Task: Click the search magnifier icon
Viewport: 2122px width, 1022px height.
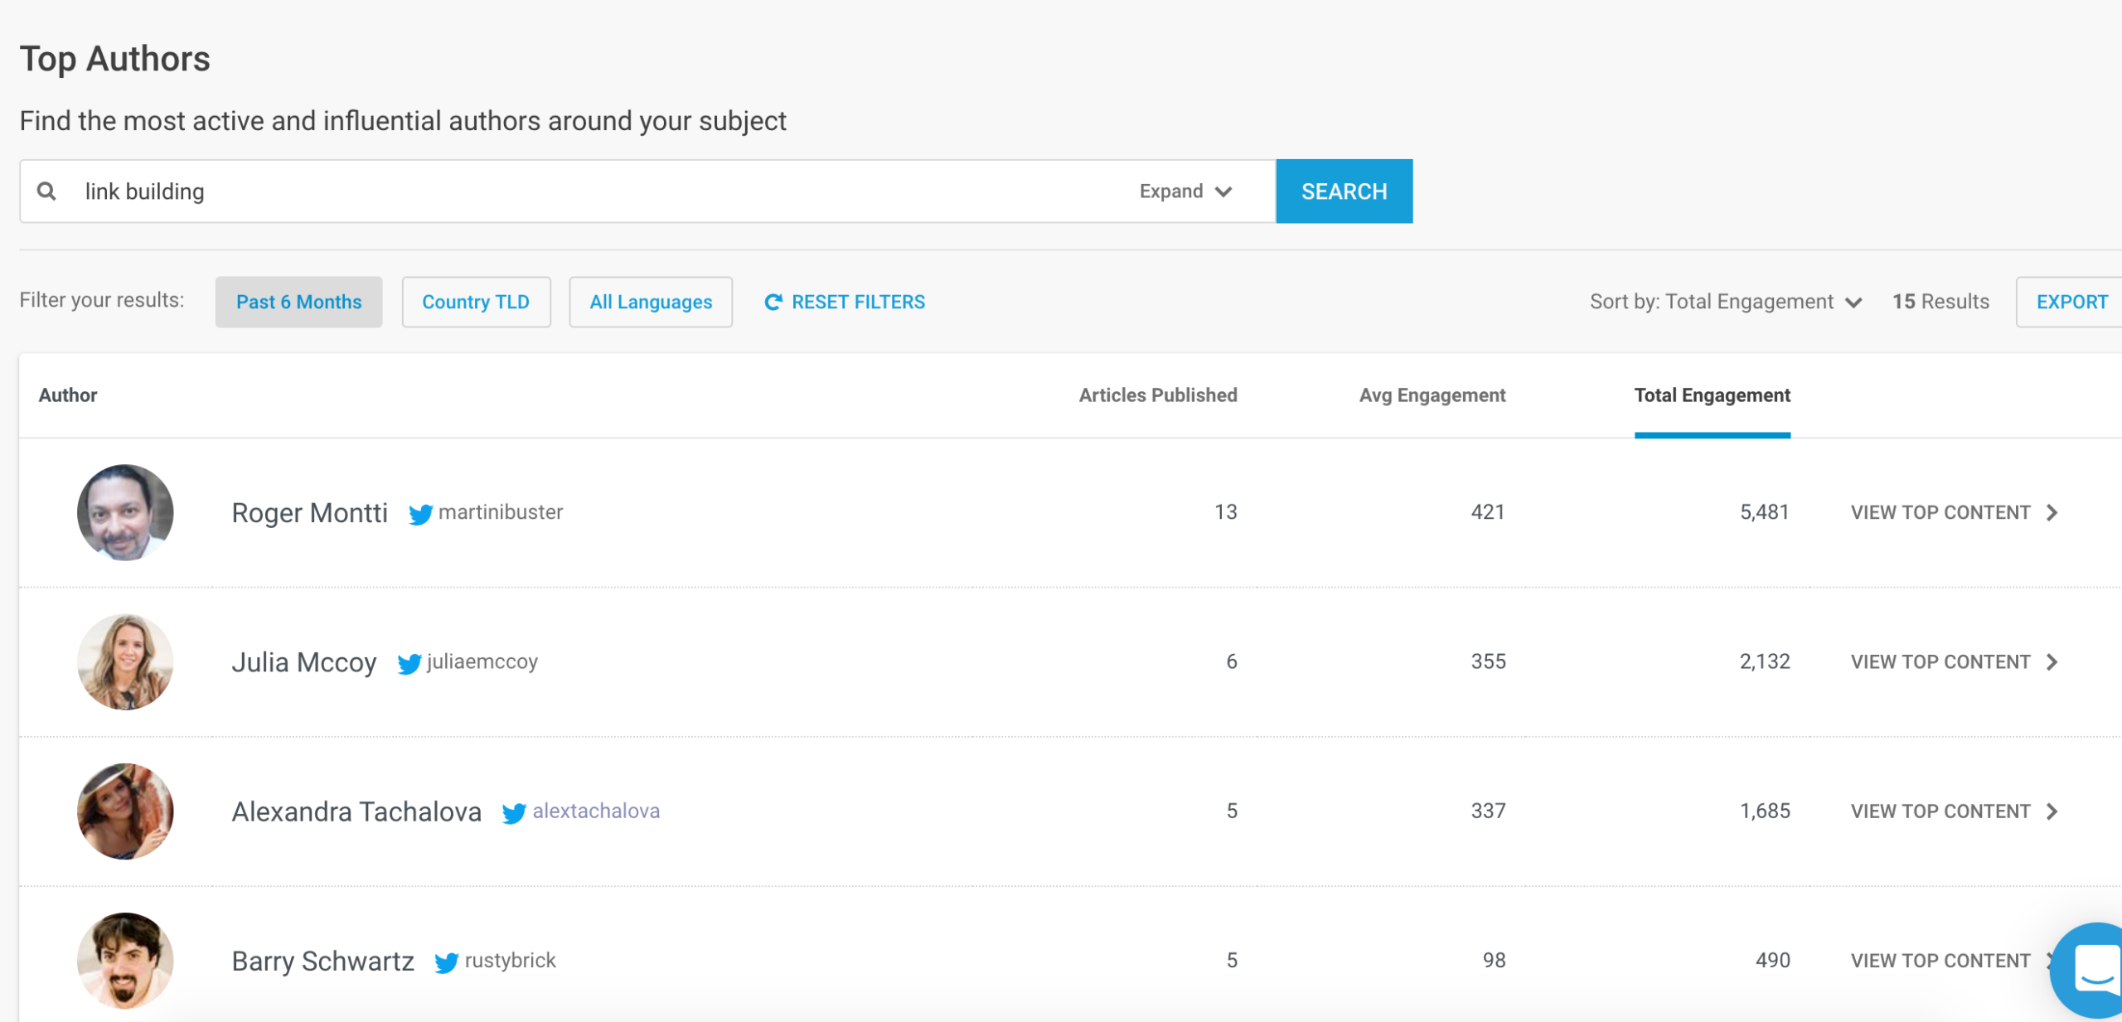Action: point(46,191)
